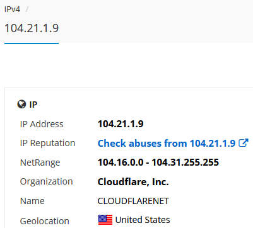Click the external link icon after abuses link
Screen dimensions: 253x228
(x=244, y=143)
